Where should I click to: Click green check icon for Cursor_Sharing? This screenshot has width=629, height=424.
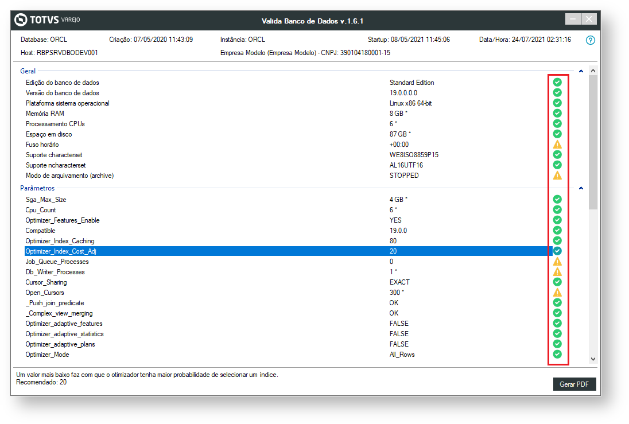click(x=557, y=282)
